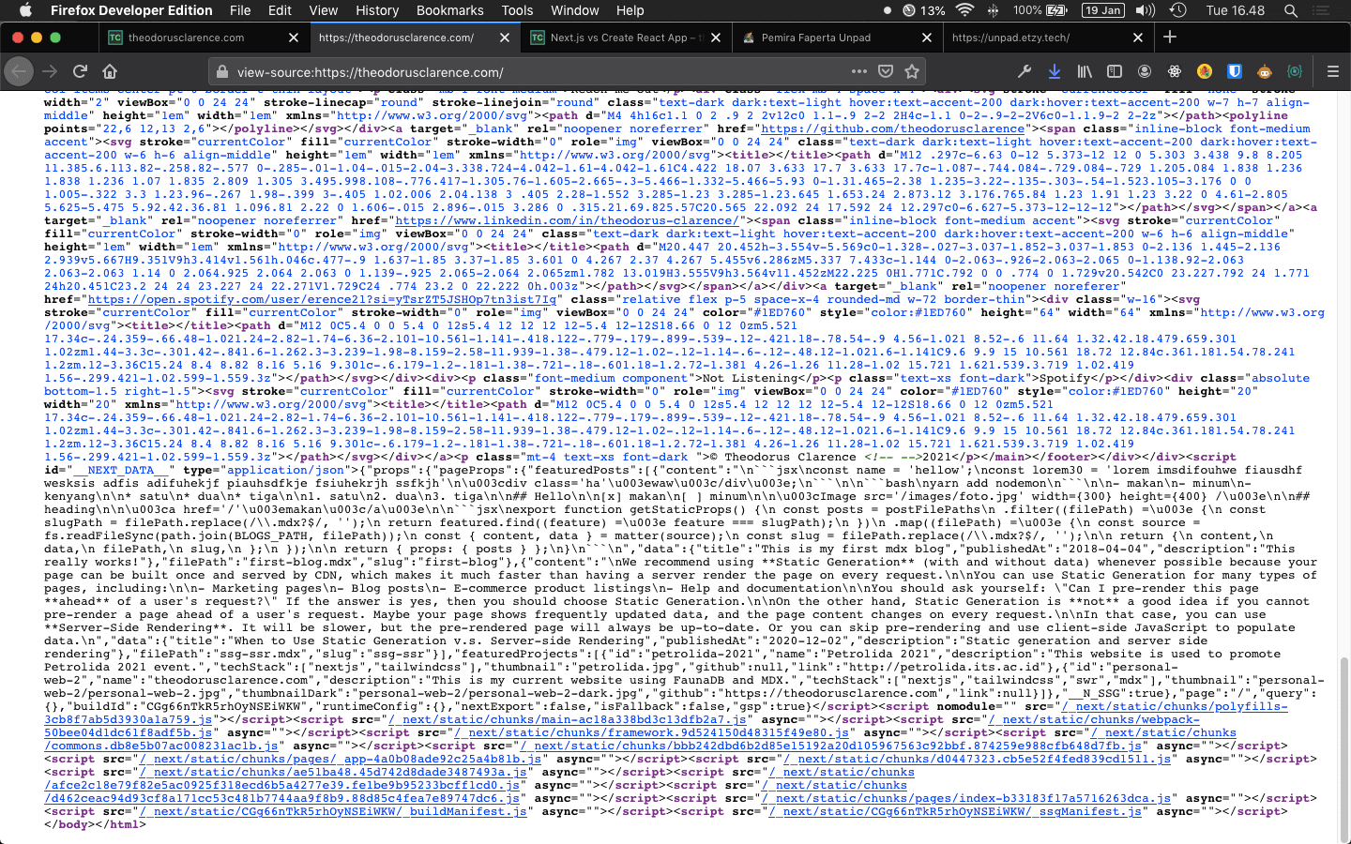Close the Next.js vs Create React App tab
The width and height of the screenshot is (1351, 844).
(716, 38)
